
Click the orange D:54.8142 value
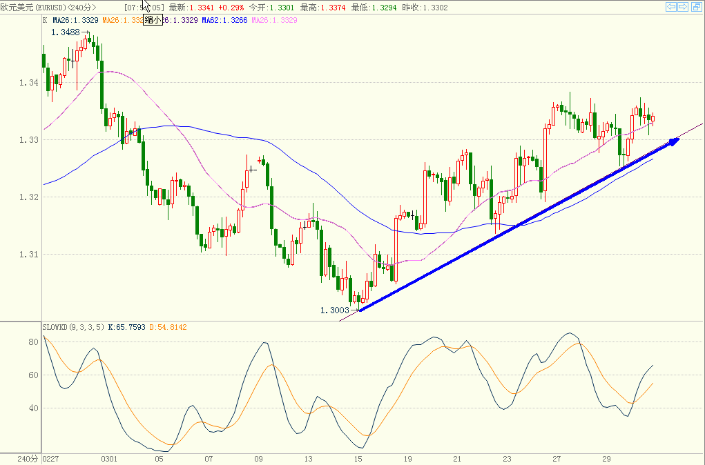pyautogui.click(x=168, y=327)
